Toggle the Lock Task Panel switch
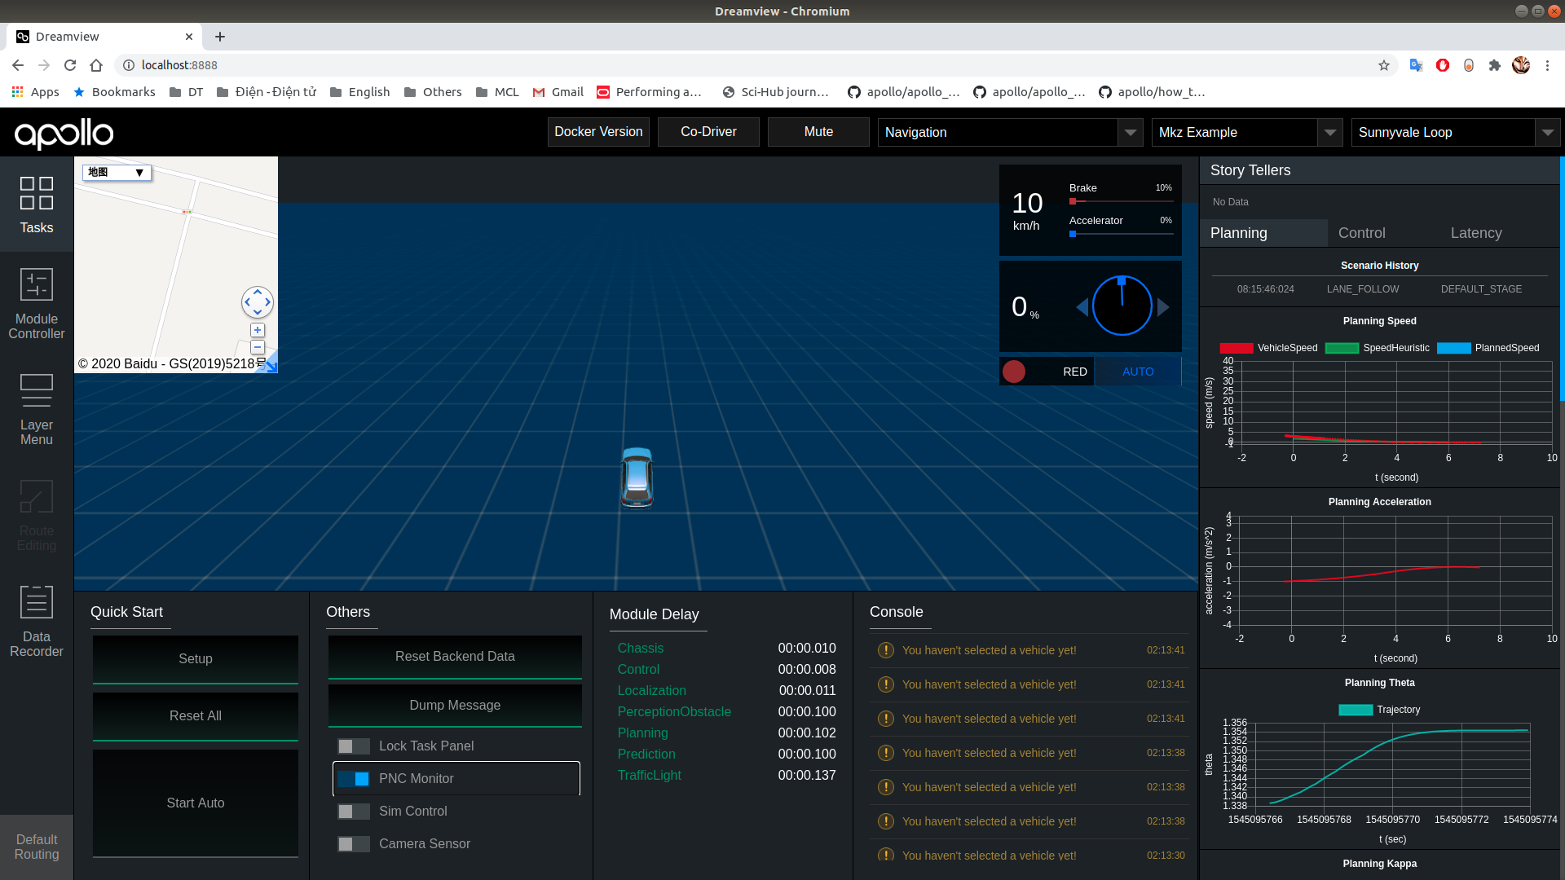Image resolution: width=1565 pixels, height=880 pixels. (x=354, y=746)
